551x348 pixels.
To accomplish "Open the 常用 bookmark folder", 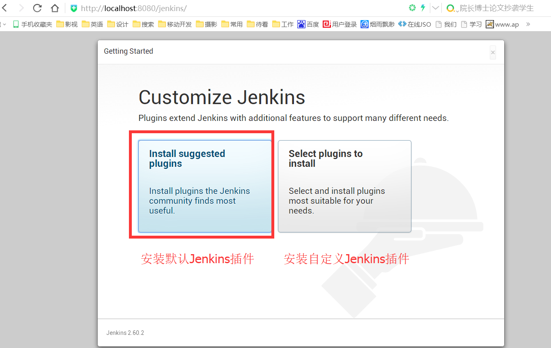I will tap(232, 24).
